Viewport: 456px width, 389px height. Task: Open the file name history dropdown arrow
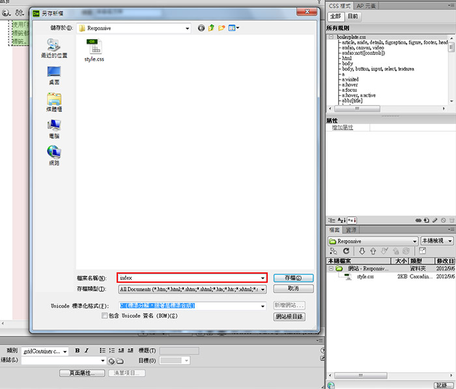click(x=263, y=278)
